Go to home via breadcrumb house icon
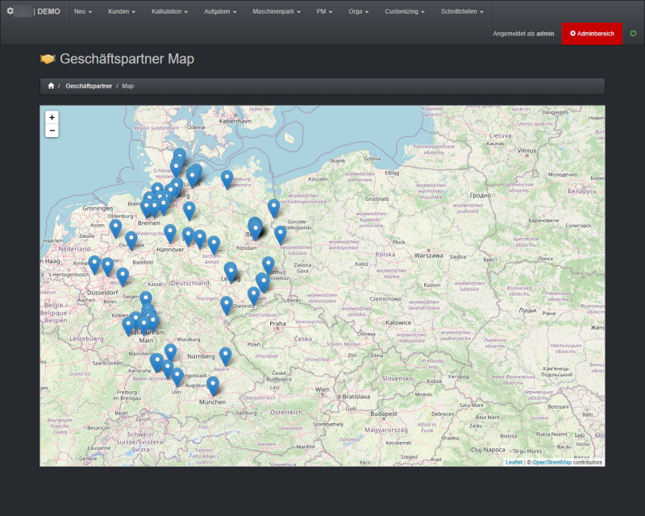This screenshot has width=645, height=516. tap(51, 85)
